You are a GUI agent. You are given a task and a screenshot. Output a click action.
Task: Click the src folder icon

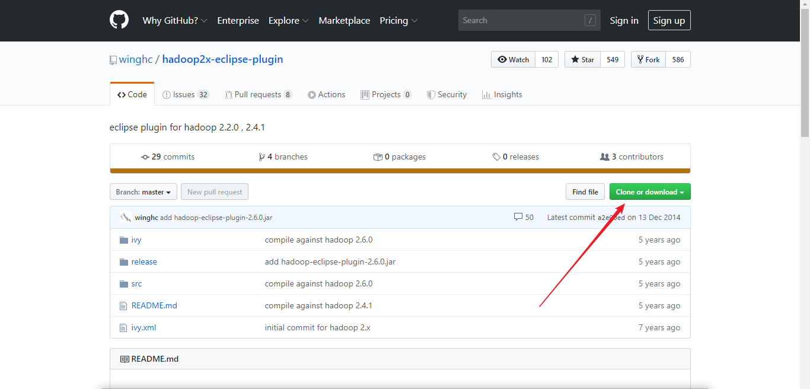tap(124, 284)
